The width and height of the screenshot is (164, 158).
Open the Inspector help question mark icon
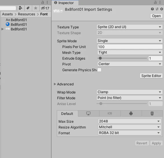tap(152, 9)
